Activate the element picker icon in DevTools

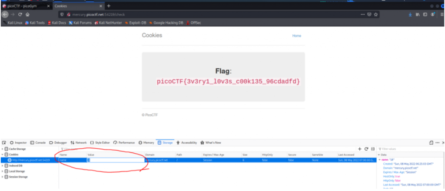[x=4, y=142]
